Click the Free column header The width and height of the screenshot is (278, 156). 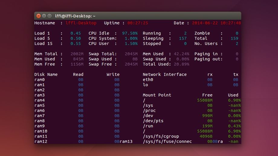coord(207,95)
